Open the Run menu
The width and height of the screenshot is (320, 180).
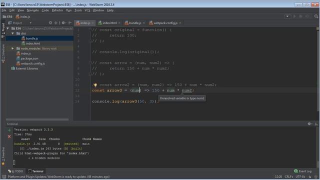pyautogui.click(x=69, y=10)
